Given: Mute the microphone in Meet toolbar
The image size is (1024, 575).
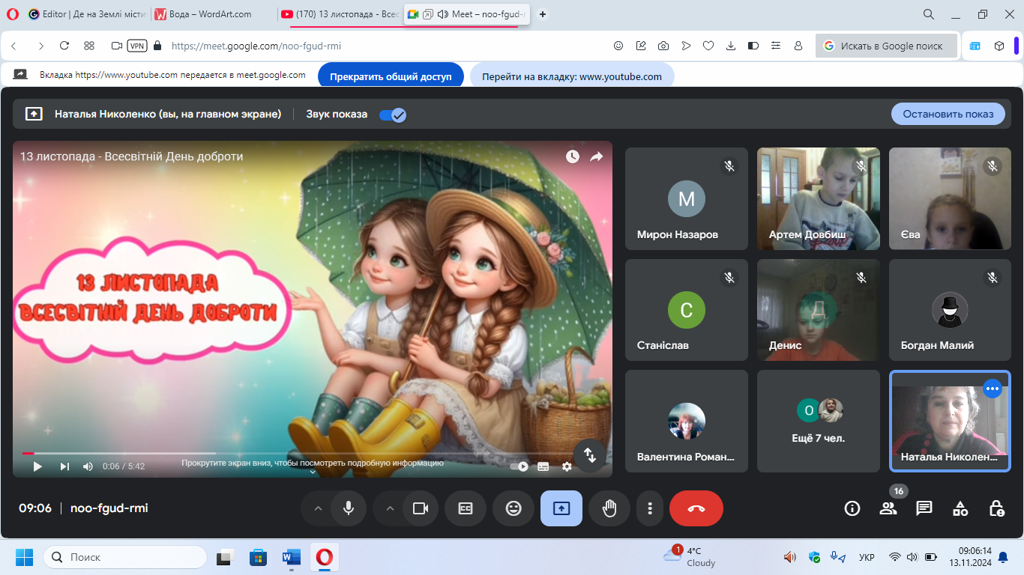Looking at the screenshot, I should (349, 508).
